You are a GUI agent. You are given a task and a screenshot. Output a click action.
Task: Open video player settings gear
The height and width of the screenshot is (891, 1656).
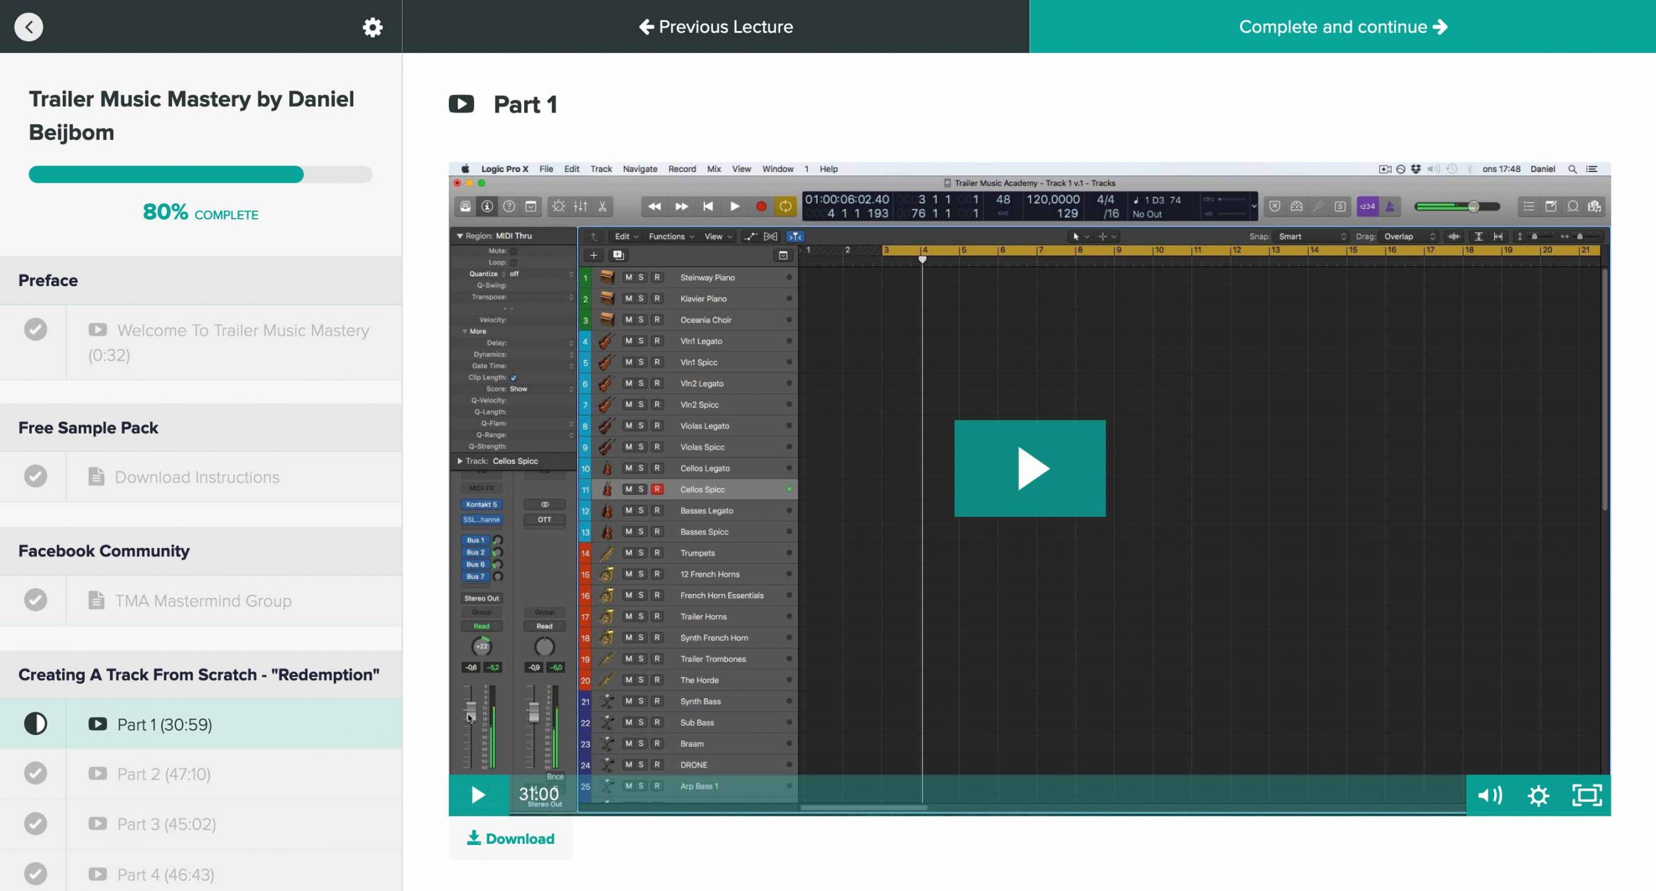click(1538, 795)
